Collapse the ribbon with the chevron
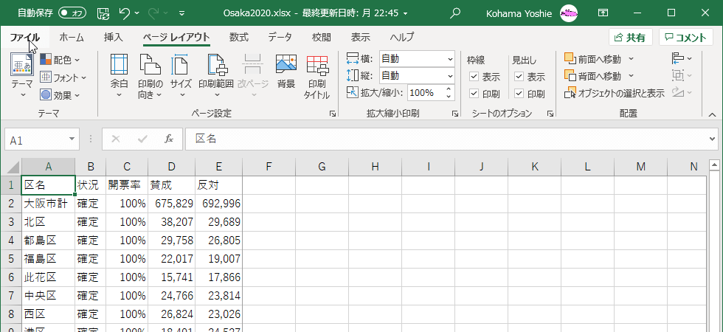The height and width of the screenshot is (332, 723). pos(712,114)
